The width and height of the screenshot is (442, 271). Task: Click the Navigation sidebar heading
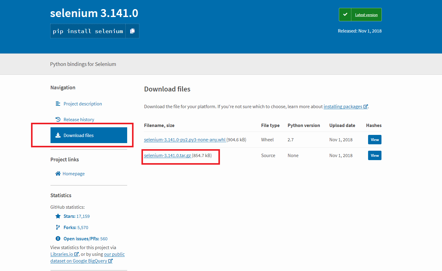pyautogui.click(x=63, y=87)
